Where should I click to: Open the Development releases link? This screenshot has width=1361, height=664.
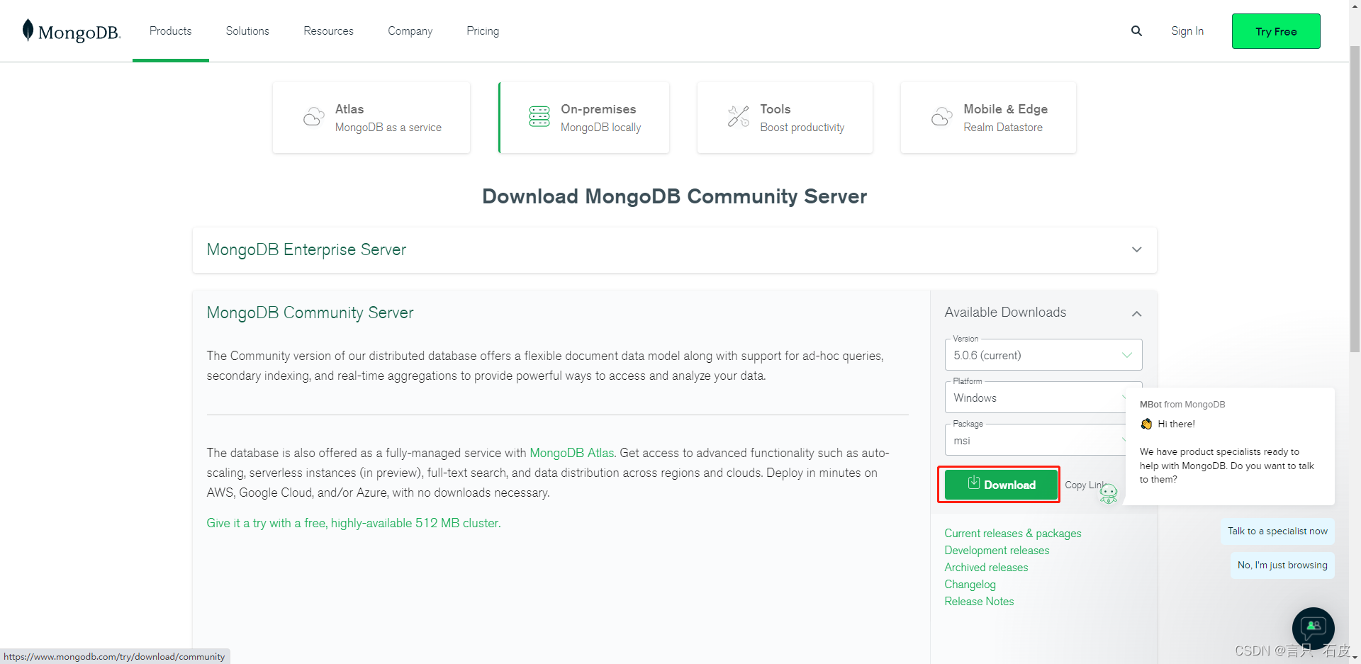[x=996, y=551]
